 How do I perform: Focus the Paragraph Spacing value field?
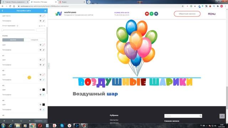[x=41, y=30]
